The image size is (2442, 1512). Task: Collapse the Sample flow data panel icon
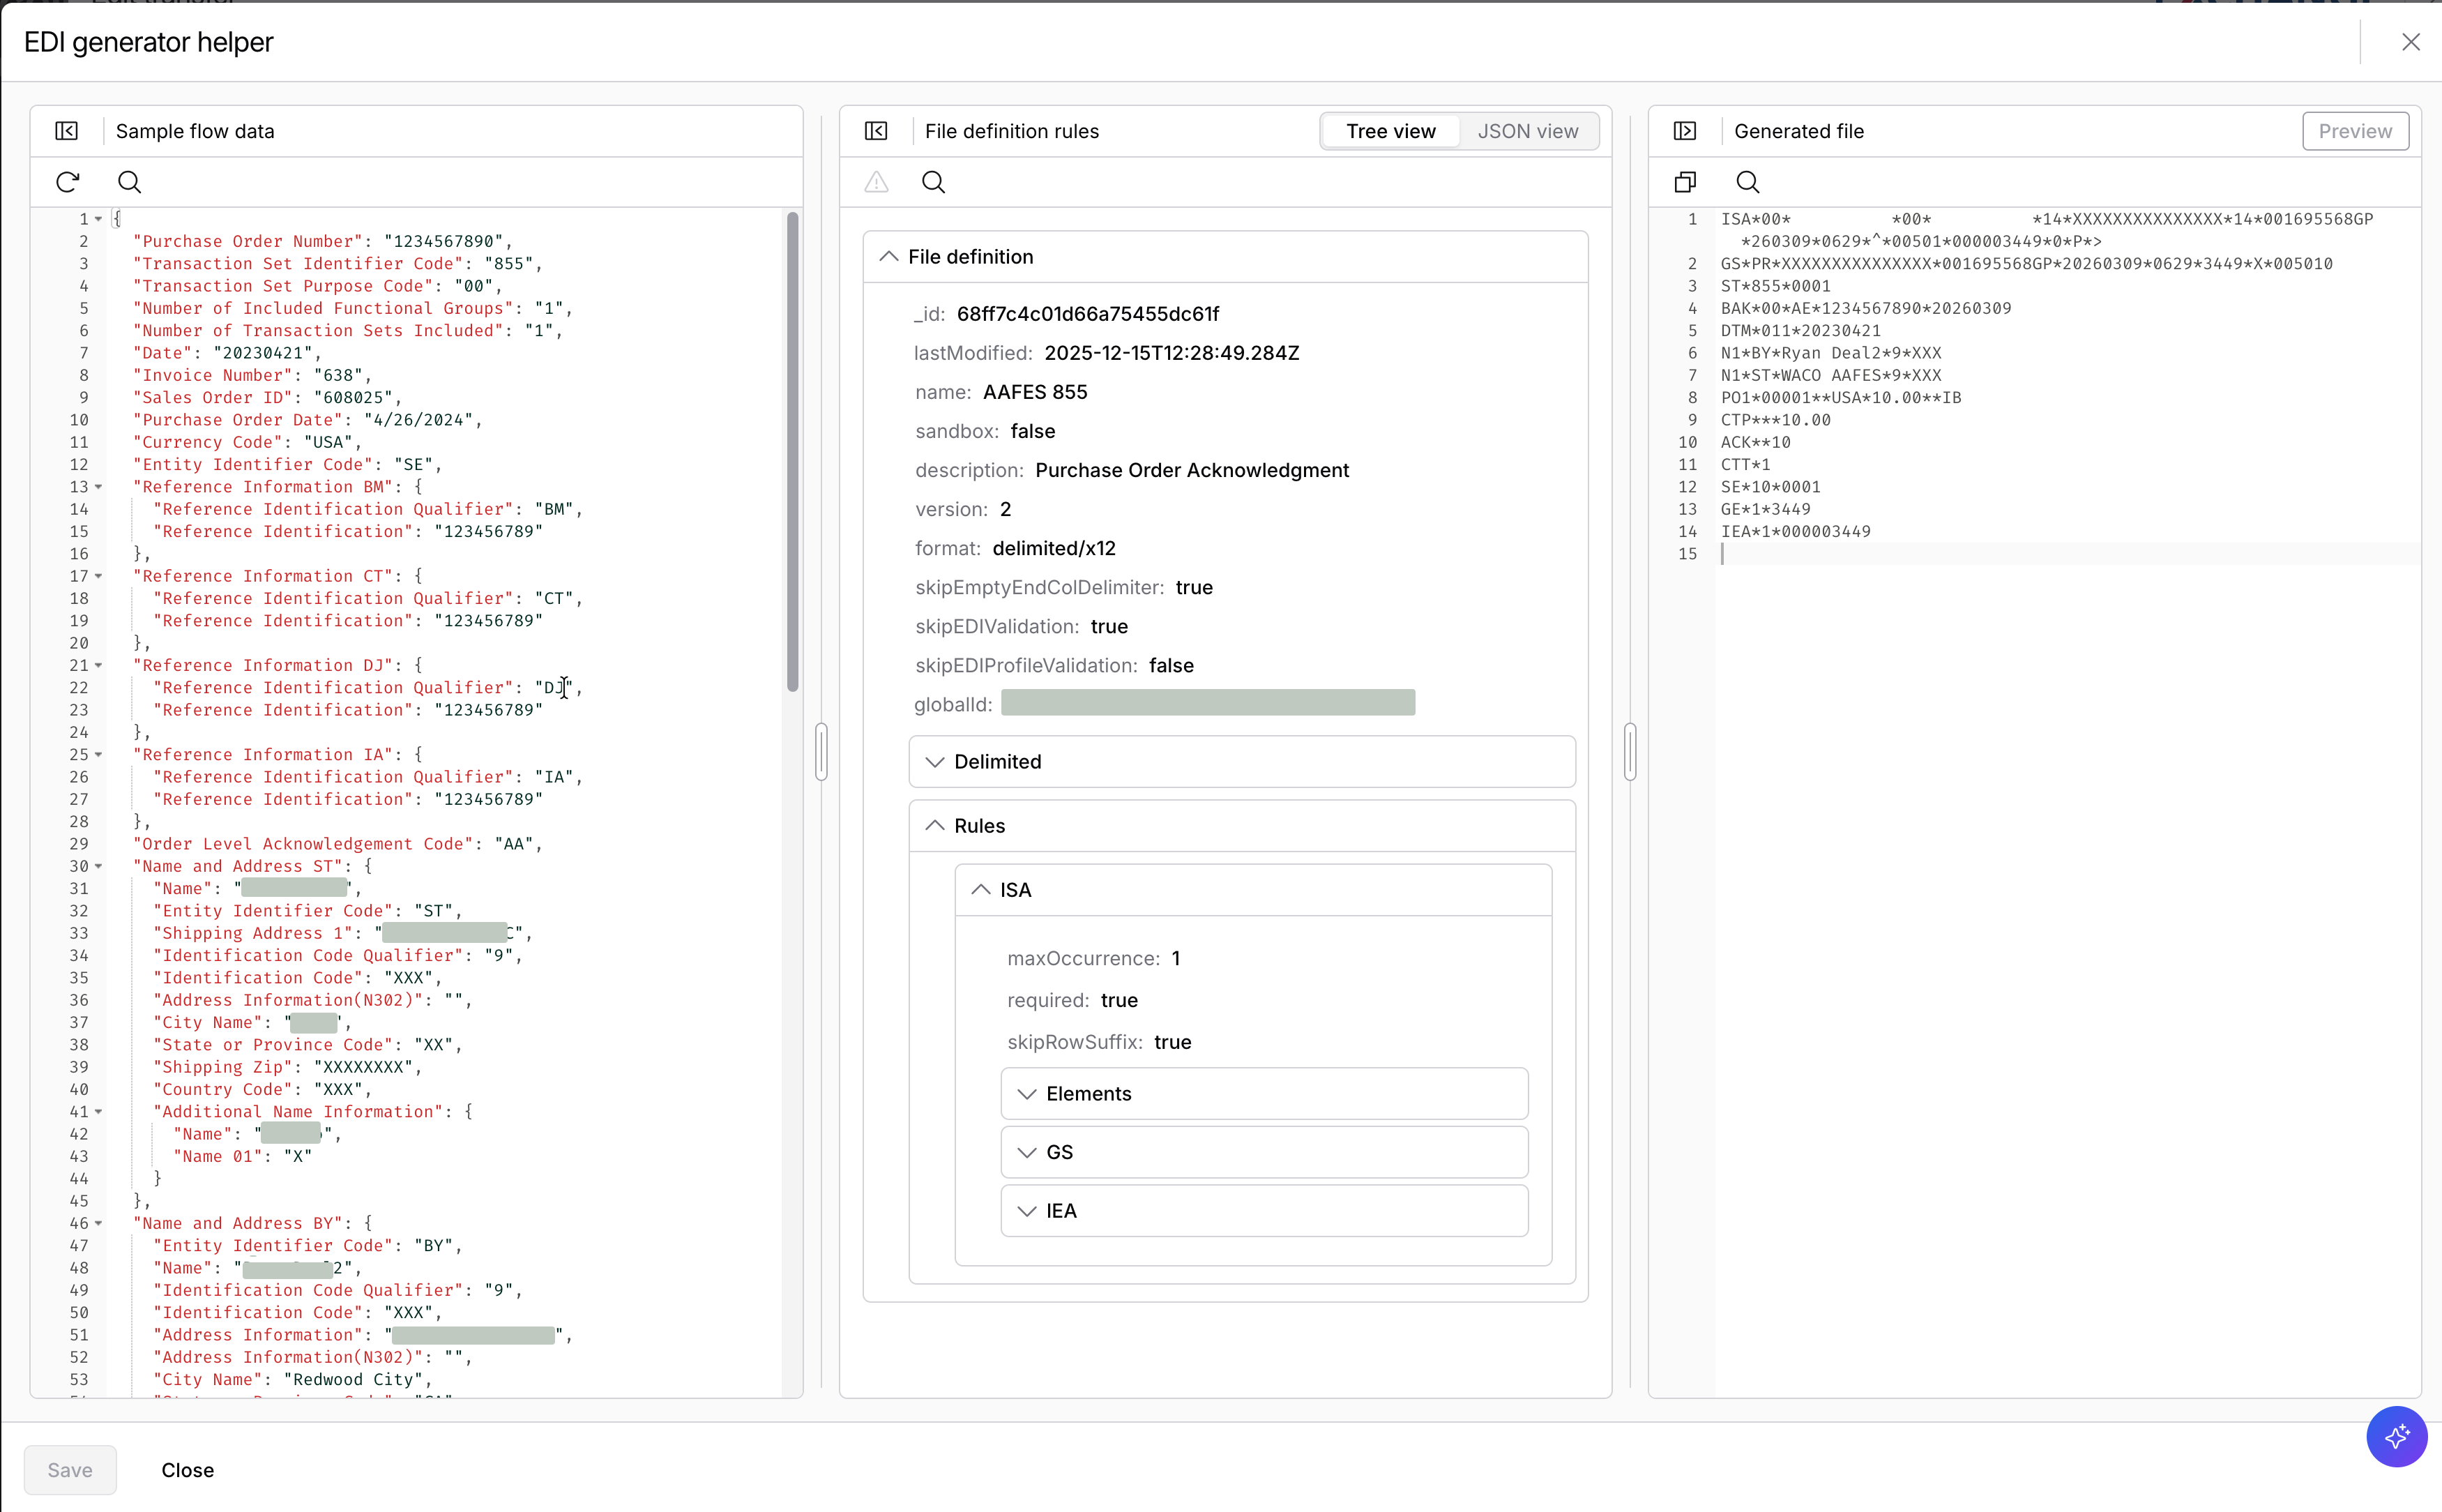67,131
